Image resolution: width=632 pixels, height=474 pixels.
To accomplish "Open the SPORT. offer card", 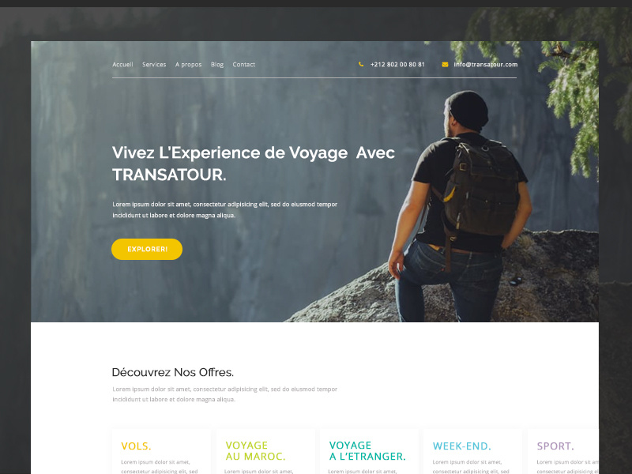I will (563, 451).
